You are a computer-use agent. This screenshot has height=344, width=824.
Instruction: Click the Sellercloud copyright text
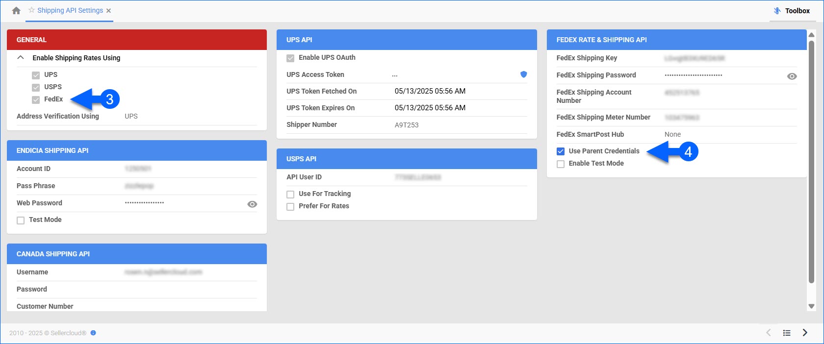(x=48, y=333)
